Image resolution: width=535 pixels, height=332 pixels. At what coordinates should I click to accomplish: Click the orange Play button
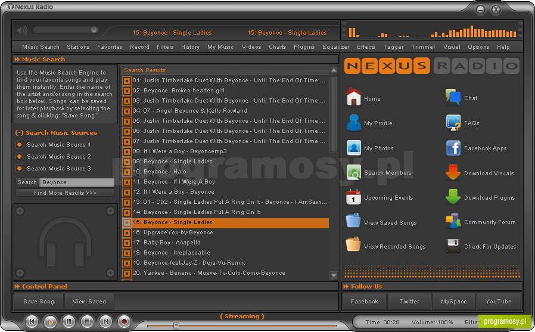(x=50, y=321)
